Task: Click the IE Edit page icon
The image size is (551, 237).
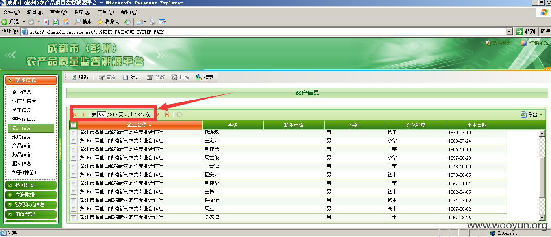Action: pyautogui.click(x=162, y=22)
